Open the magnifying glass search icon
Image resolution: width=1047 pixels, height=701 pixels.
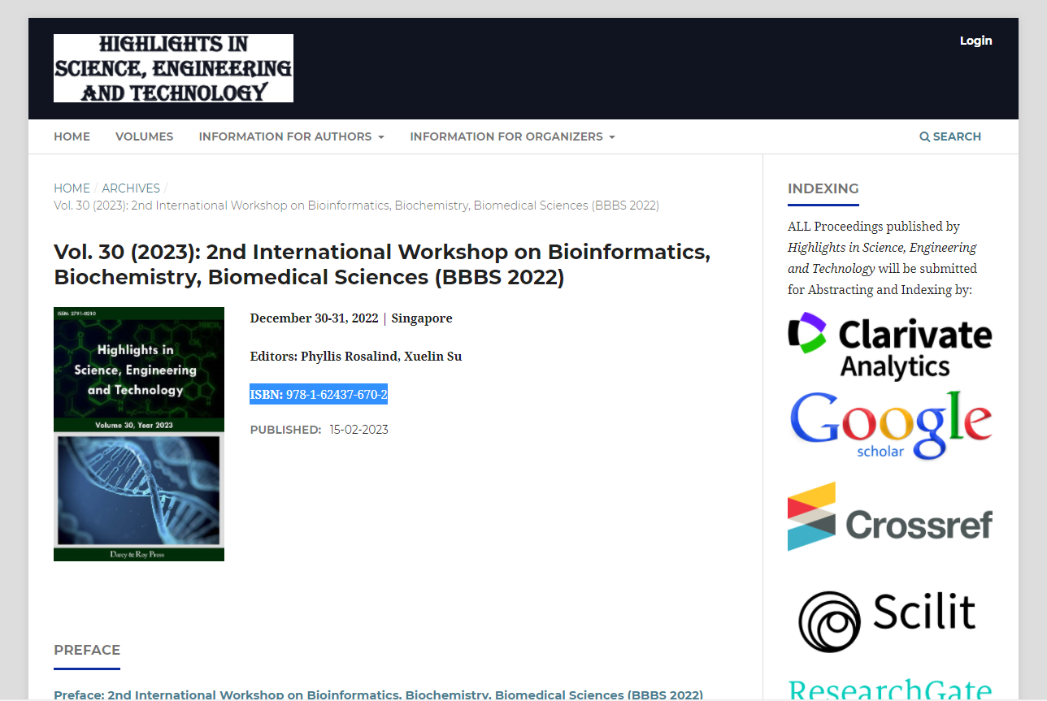click(923, 136)
